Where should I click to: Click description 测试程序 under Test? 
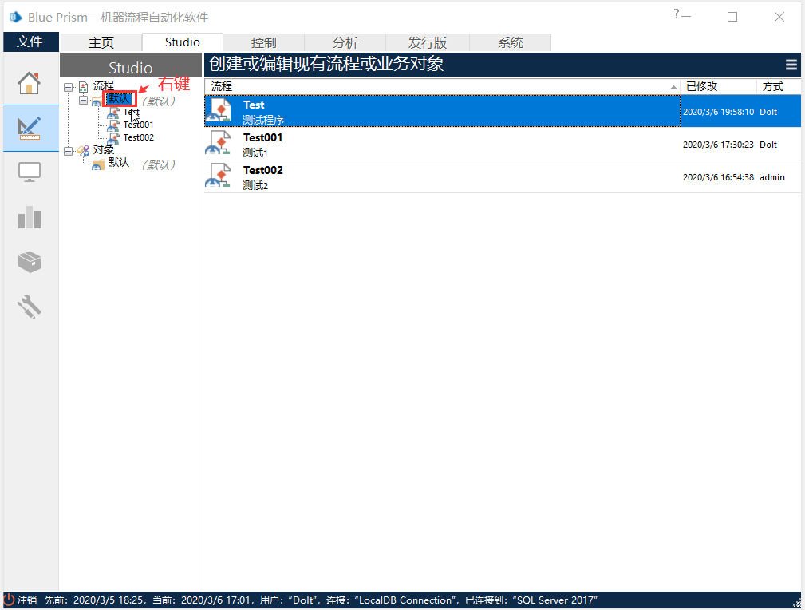click(263, 121)
